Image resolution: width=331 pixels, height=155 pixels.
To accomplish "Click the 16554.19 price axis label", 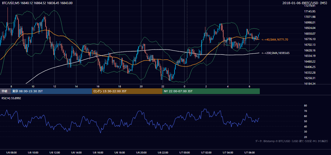I will point(310,56).
